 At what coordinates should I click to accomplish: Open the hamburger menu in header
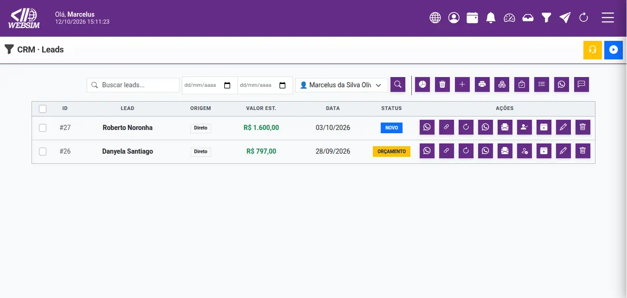608,18
